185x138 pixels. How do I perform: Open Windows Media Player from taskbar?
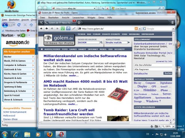point(38,135)
